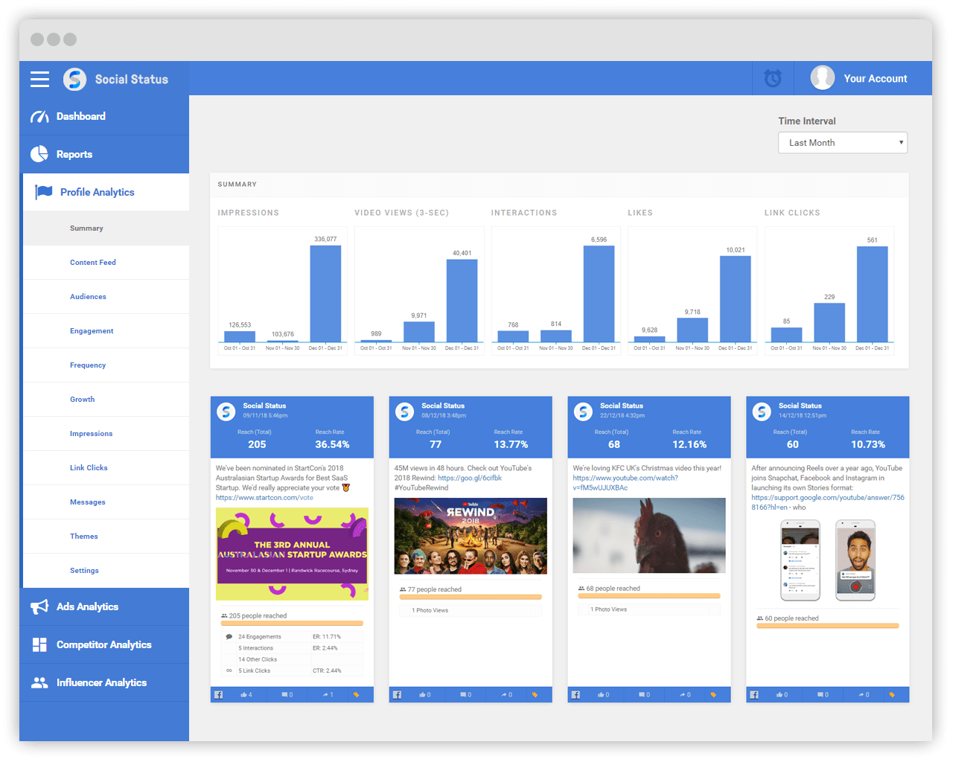Image resolution: width=953 pixels, height=762 pixels.
Task: Click the 6,596 interactions bar
Action: click(599, 294)
